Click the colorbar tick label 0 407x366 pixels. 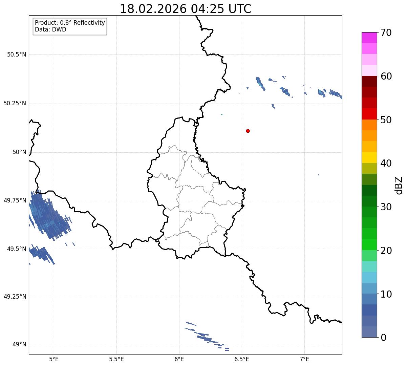click(x=383, y=338)
